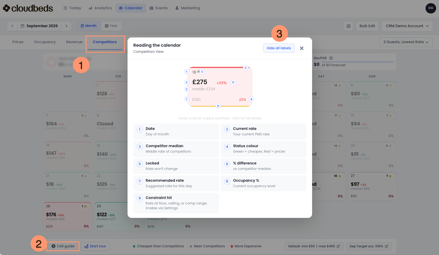The height and width of the screenshot is (255, 439).
Task: Select the Month view toggle
Action: tap(88, 26)
